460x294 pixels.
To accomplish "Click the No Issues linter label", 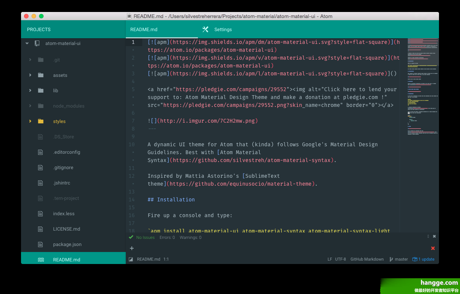I will [145, 237].
